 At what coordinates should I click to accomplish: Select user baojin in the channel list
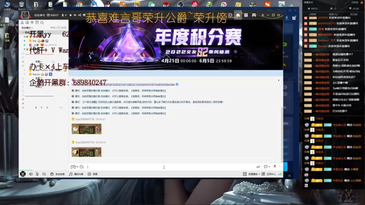pos(36,74)
